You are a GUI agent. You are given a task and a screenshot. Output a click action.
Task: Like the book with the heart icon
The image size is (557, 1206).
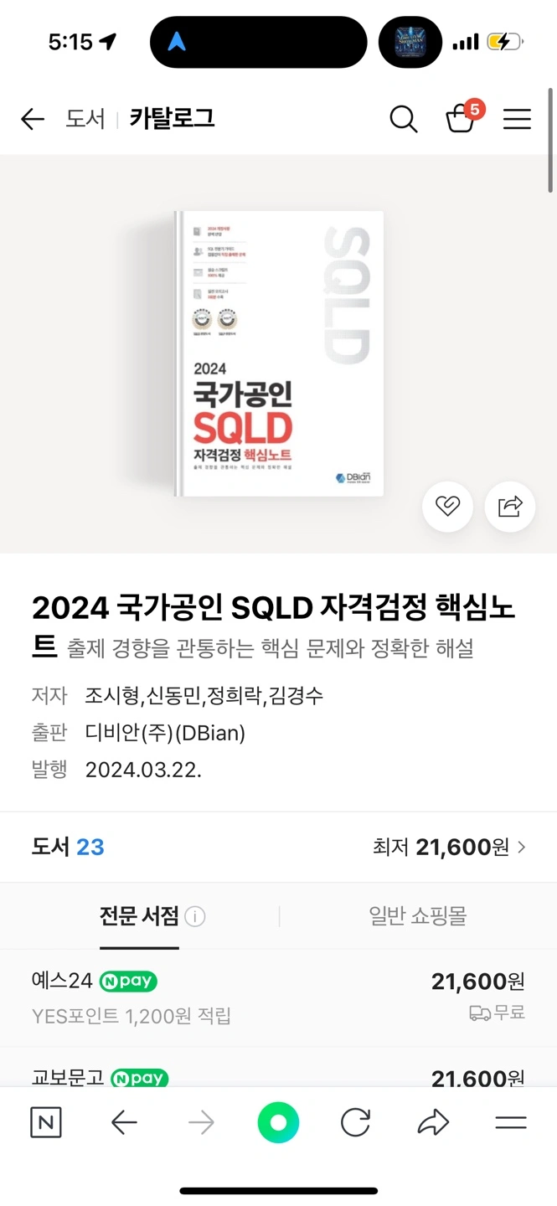[x=448, y=506]
